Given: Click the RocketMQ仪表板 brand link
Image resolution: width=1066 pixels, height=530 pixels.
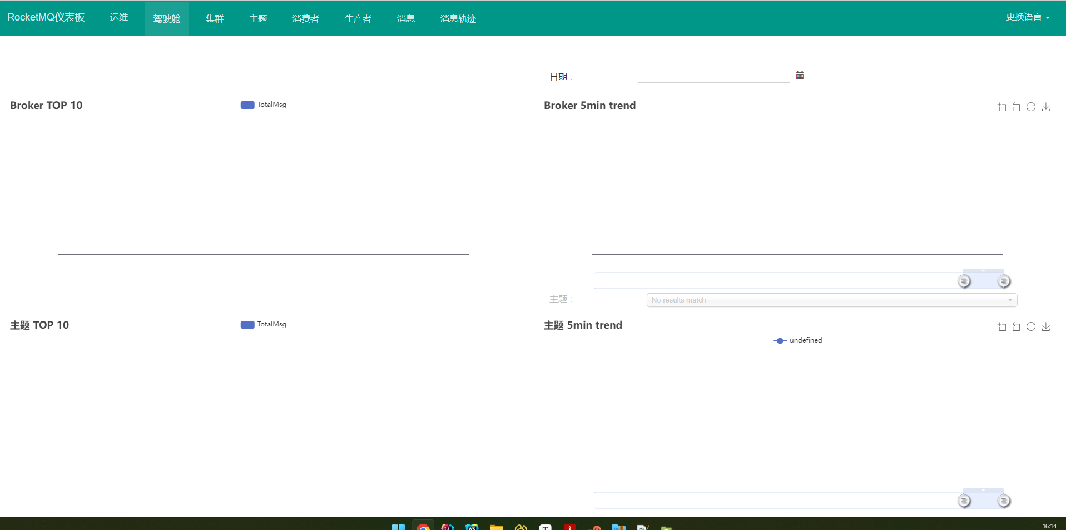Looking at the screenshot, I should [x=46, y=17].
